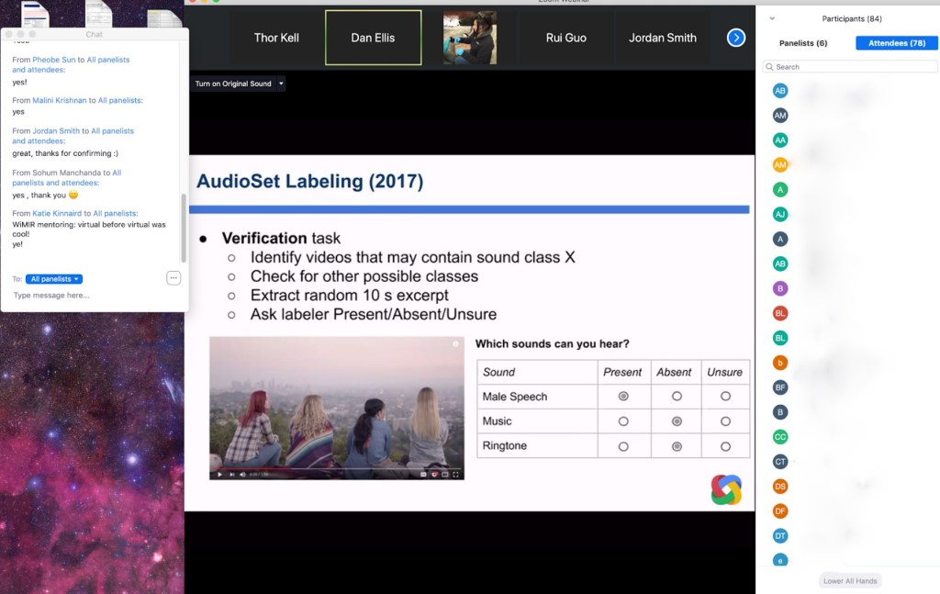
Task: Select the orange lowercase b avatar
Action: pos(780,363)
